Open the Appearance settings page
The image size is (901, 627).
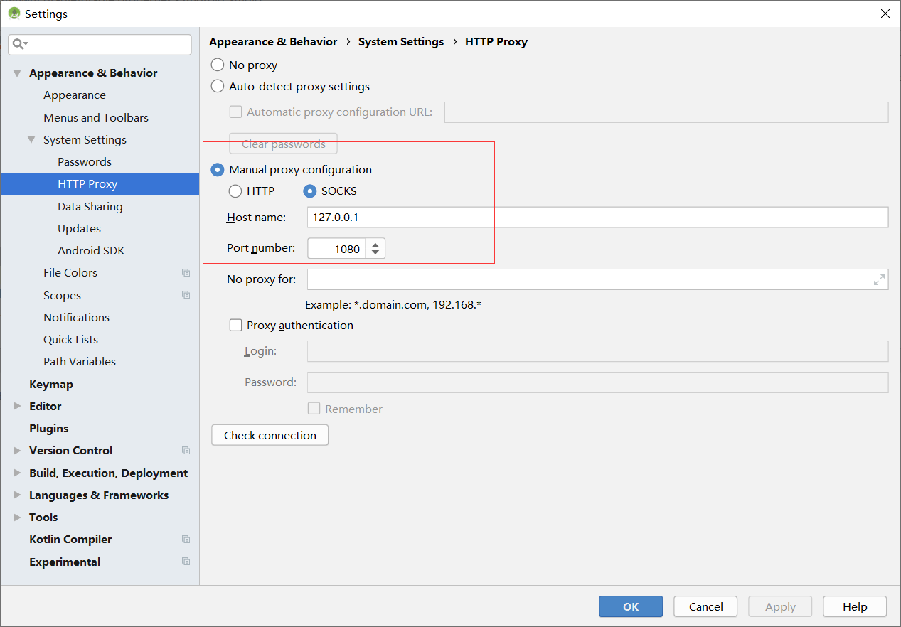pyautogui.click(x=75, y=95)
